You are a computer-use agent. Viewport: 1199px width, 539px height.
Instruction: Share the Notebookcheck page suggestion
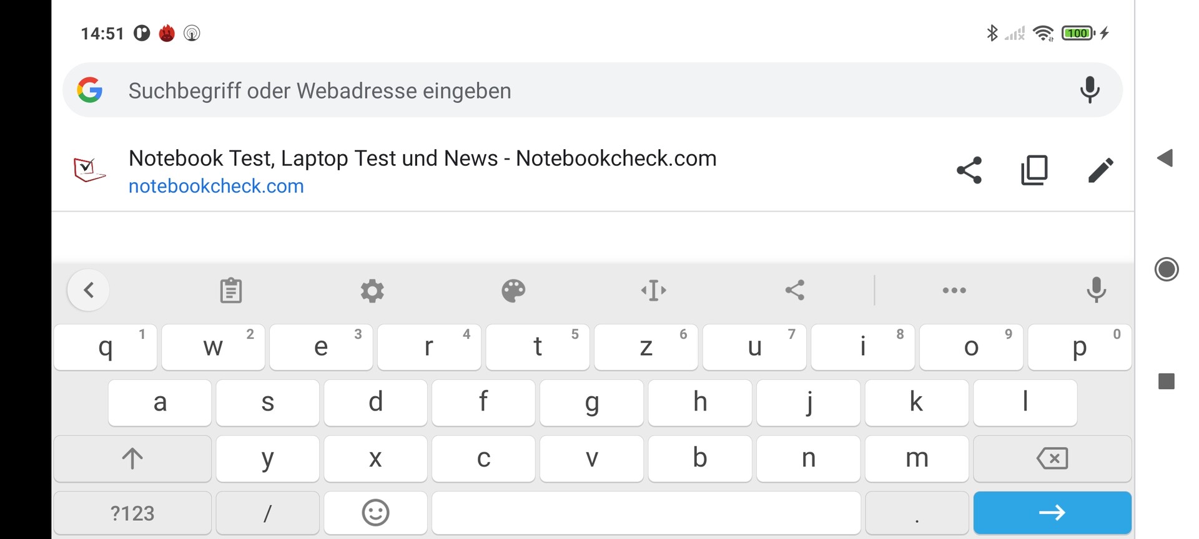[x=969, y=170]
